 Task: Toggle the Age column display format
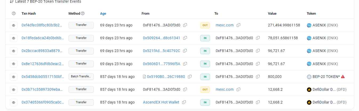[103, 13]
